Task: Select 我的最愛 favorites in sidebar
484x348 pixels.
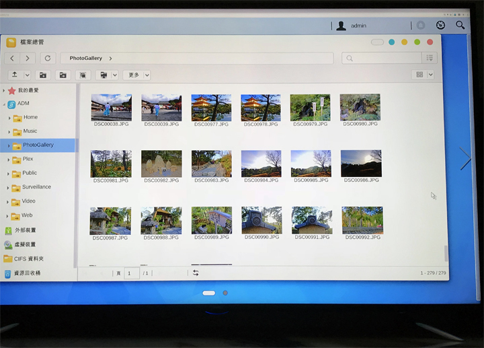Action: click(x=28, y=90)
